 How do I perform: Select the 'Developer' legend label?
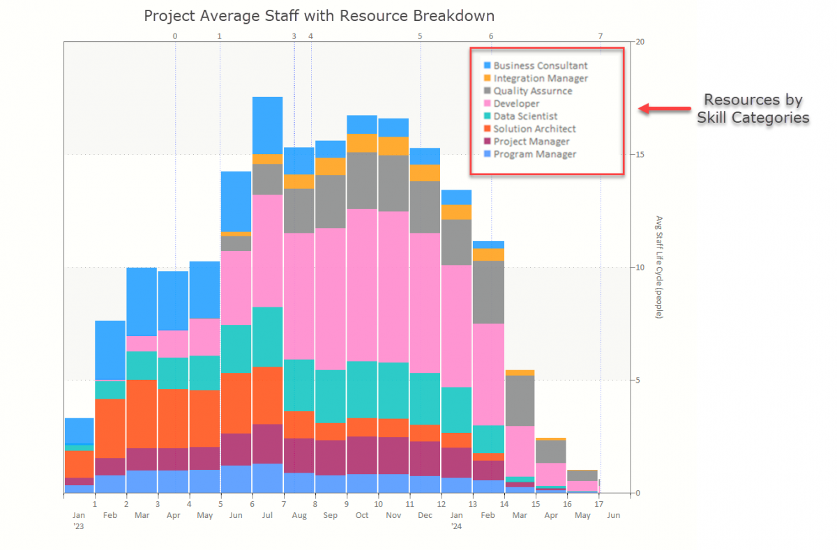(516, 103)
